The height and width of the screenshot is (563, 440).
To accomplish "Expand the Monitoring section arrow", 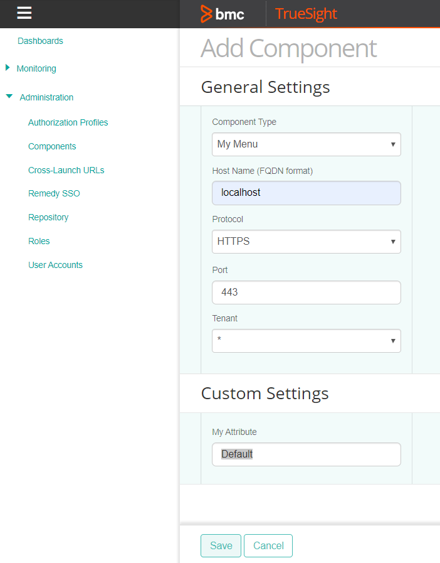I will coord(8,68).
